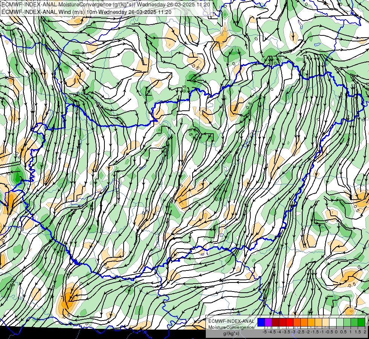The image size is (369, 339).
Task: Click the legend label 'ECMWF-INDEX-ANAL'
Action: [x=231, y=321]
